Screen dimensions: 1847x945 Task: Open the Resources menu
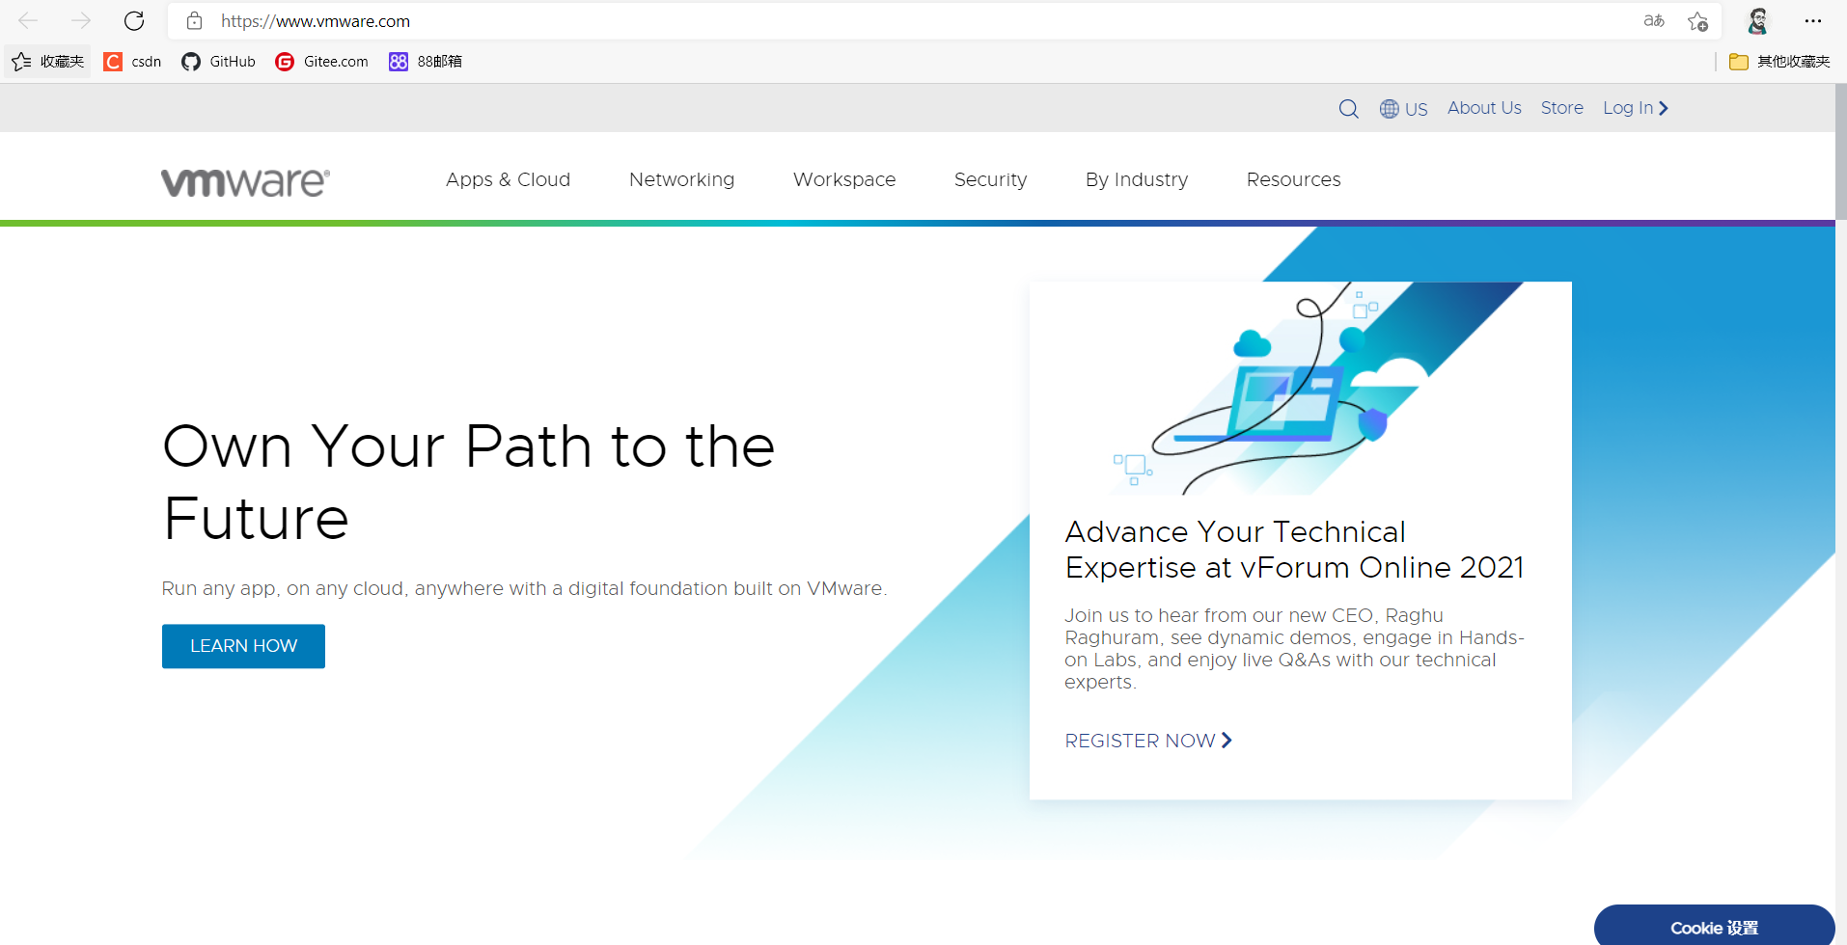pyautogui.click(x=1293, y=179)
